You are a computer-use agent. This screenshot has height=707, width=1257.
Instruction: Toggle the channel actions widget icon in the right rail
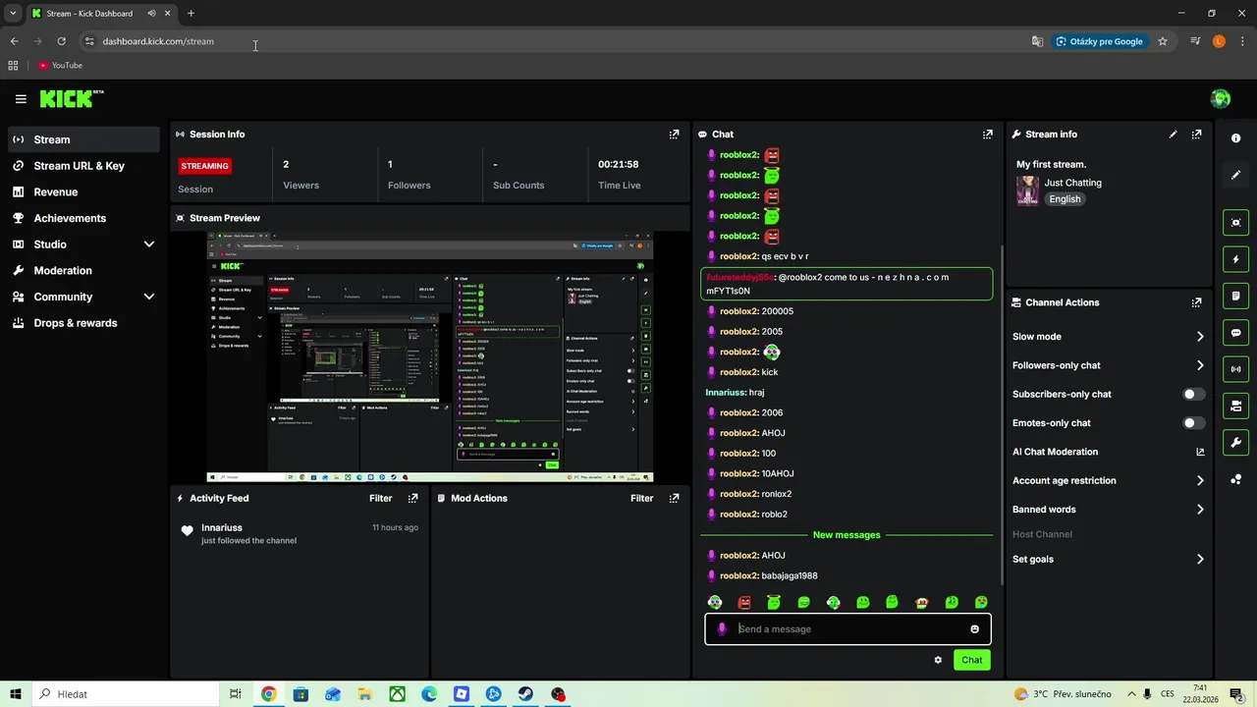pos(1235,406)
